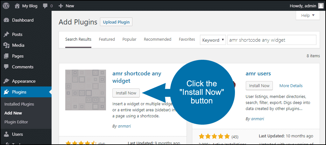
Task: Open amr shortcode any widget title link
Action: pos(137,77)
